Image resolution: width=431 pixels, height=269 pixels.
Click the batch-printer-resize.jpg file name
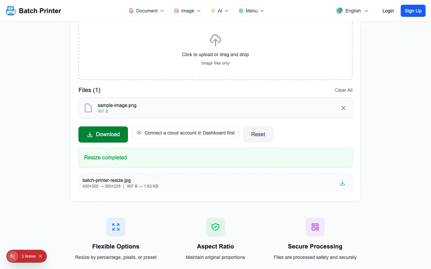point(106,181)
